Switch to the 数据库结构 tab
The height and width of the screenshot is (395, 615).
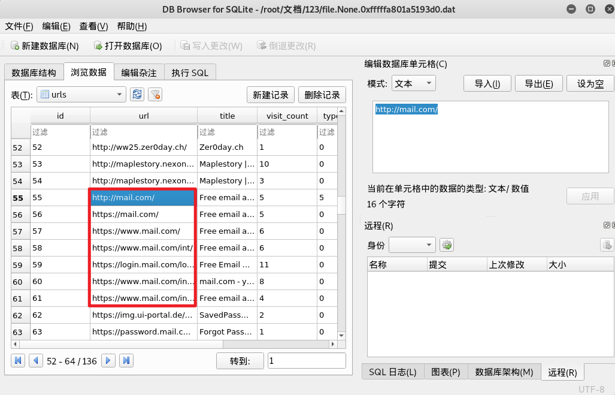click(34, 73)
